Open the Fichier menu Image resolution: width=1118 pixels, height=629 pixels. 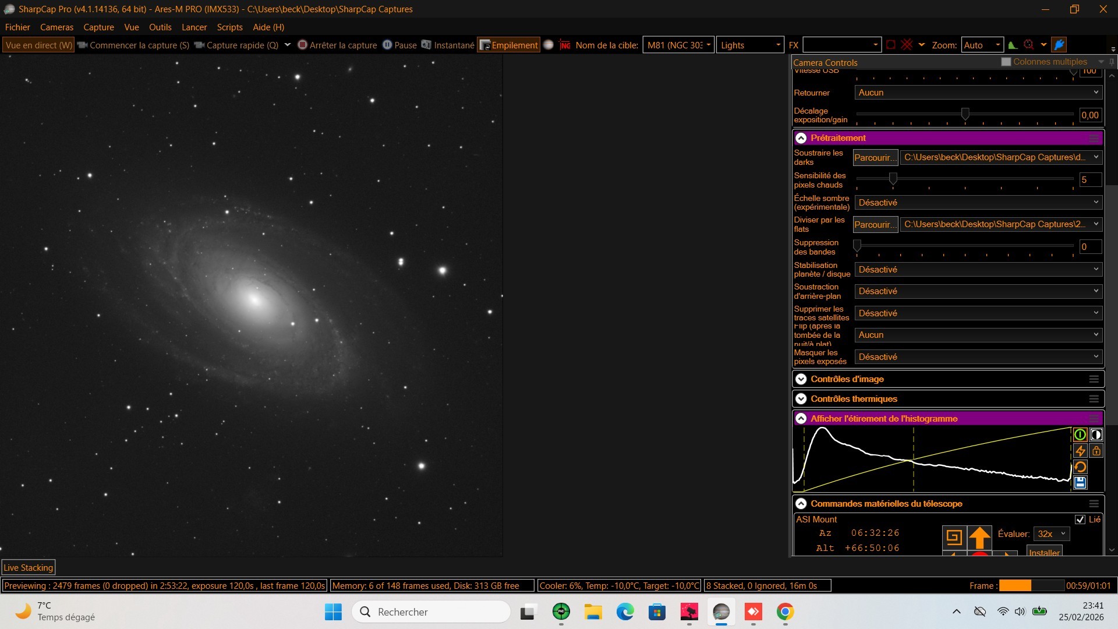tap(17, 27)
